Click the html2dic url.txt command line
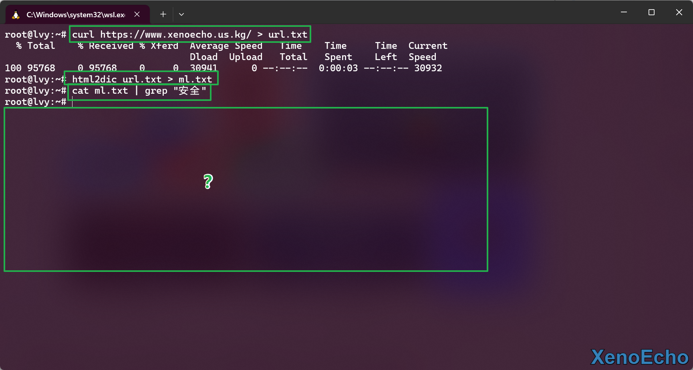The width and height of the screenshot is (693, 370). click(142, 79)
